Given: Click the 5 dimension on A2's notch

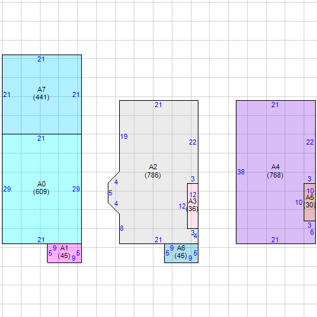Looking at the screenshot, I should point(110,193).
